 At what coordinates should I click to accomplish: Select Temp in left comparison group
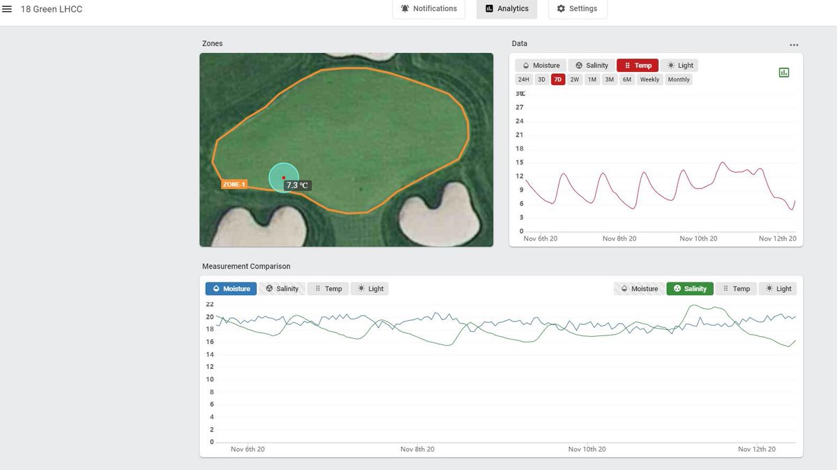pyautogui.click(x=328, y=289)
